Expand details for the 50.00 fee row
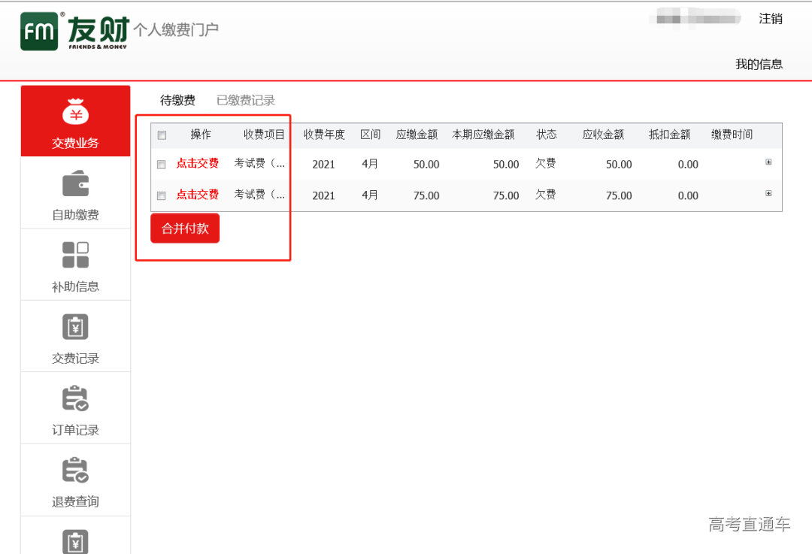This screenshot has height=554, width=812. pos(768,161)
